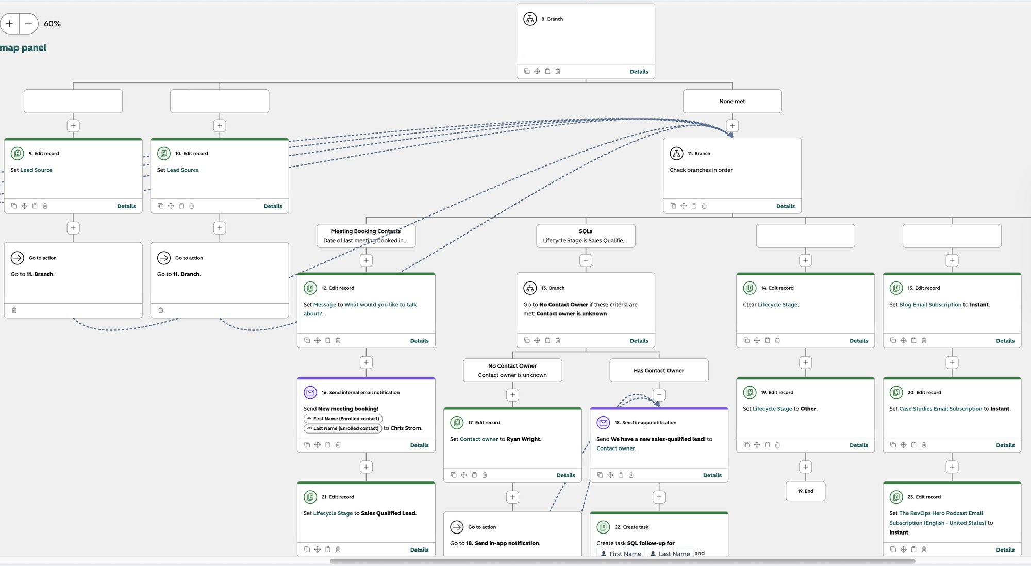This screenshot has height=566, width=1031.
Task: Open Details of 16. Send internal email notification
Action: (419, 445)
